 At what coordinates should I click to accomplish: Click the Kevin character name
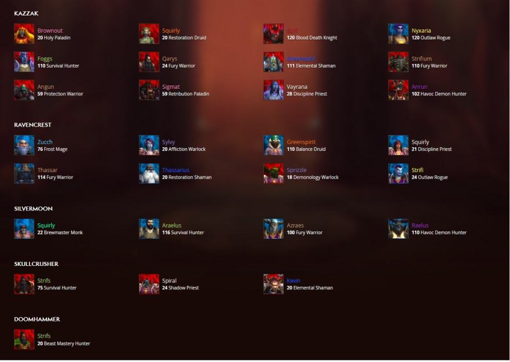(x=293, y=281)
